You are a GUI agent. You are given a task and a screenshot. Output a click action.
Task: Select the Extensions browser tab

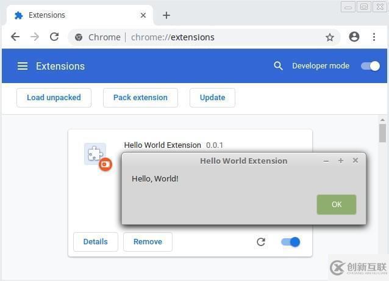[79, 15]
